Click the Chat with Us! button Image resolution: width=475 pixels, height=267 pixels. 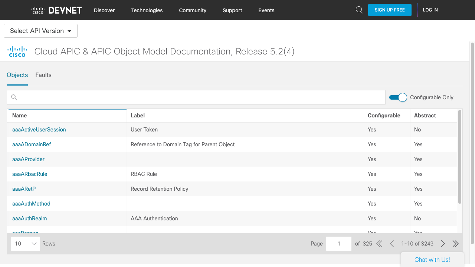pyautogui.click(x=432, y=260)
